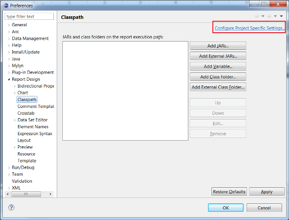Click the JARs and class folders list box
Image resolution: width=289 pixels, height=220 pixels.
coord(125,91)
